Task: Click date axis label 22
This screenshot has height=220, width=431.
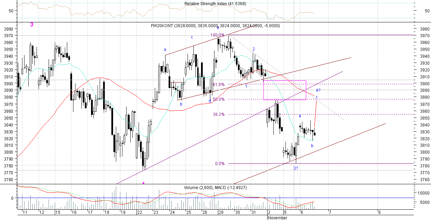Action: (139, 212)
